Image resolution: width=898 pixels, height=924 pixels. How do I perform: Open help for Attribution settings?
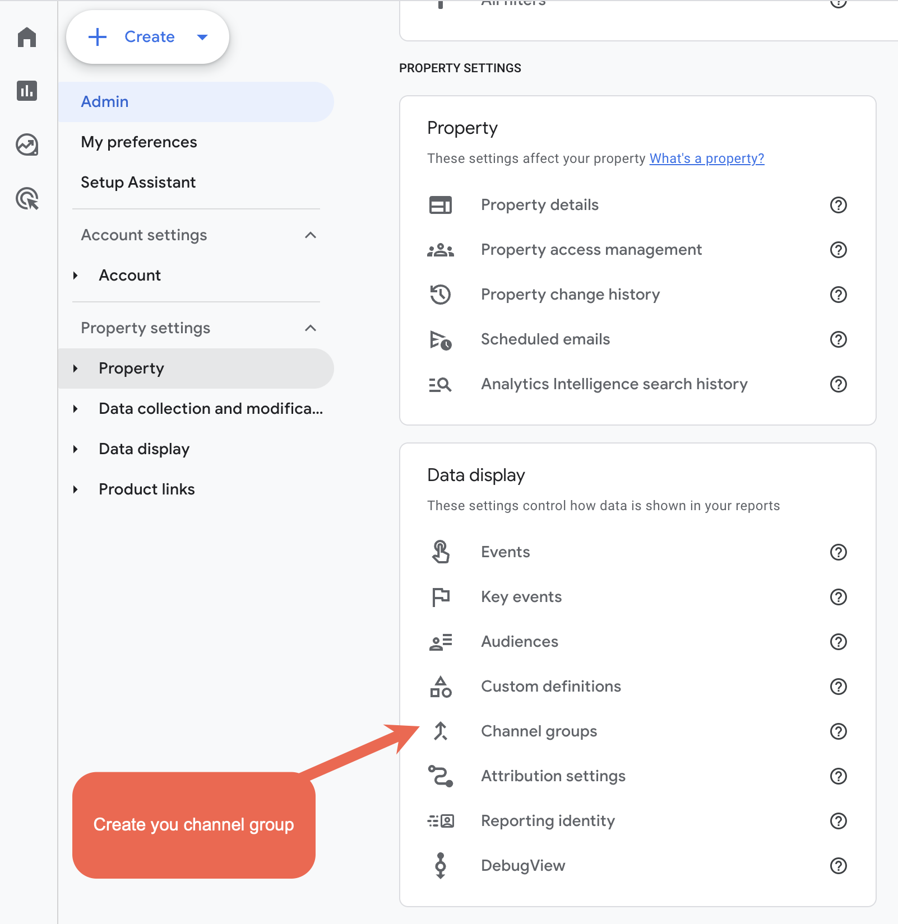point(839,776)
